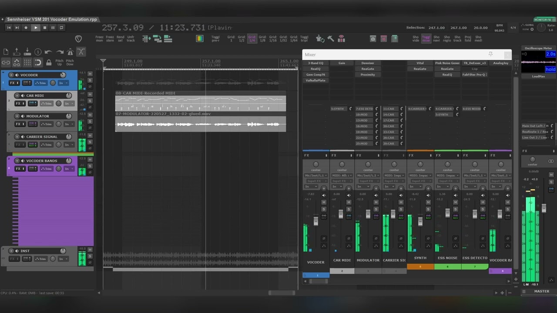Open the Sennheiser VSM 201 project tab
Image resolution: width=557 pixels, height=313 pixels.
pyautogui.click(x=52, y=20)
